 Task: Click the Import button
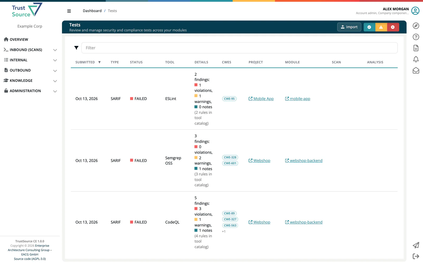(349, 27)
